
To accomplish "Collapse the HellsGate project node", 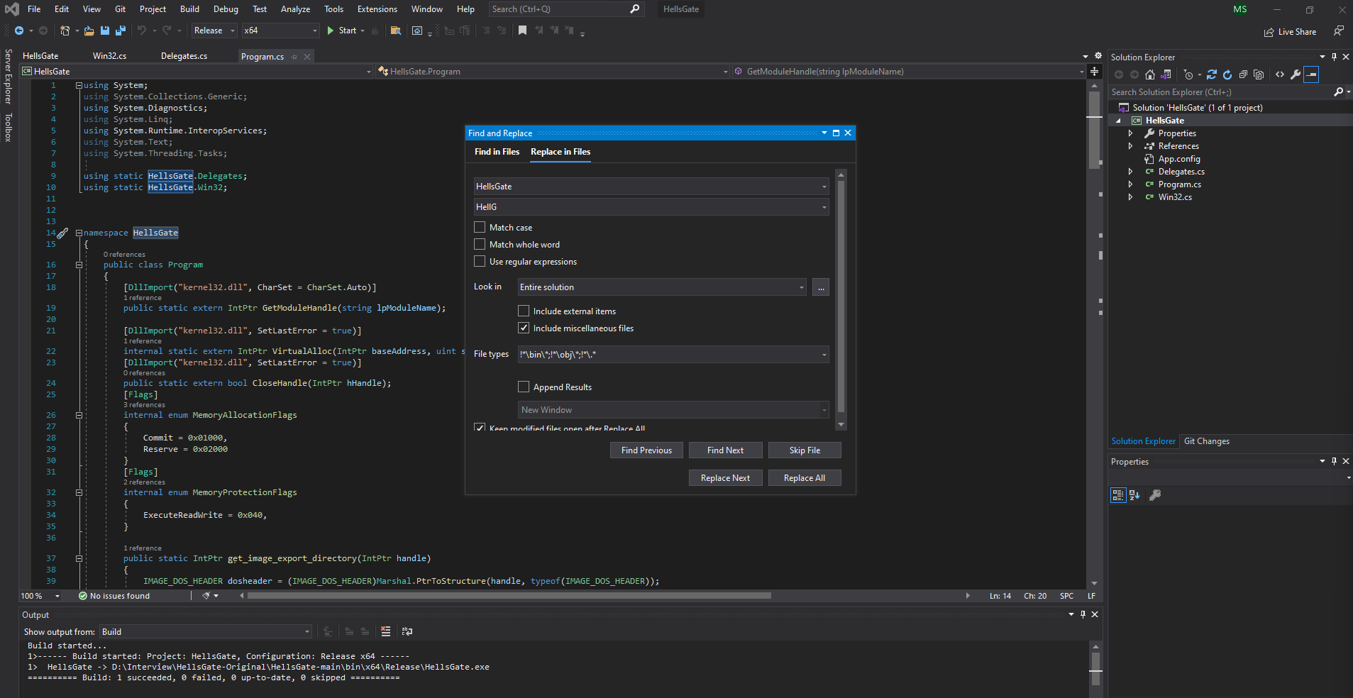I will point(1119,121).
